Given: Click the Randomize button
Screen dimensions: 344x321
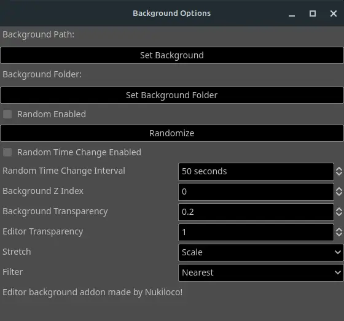Looking at the screenshot, I should tap(172, 133).
